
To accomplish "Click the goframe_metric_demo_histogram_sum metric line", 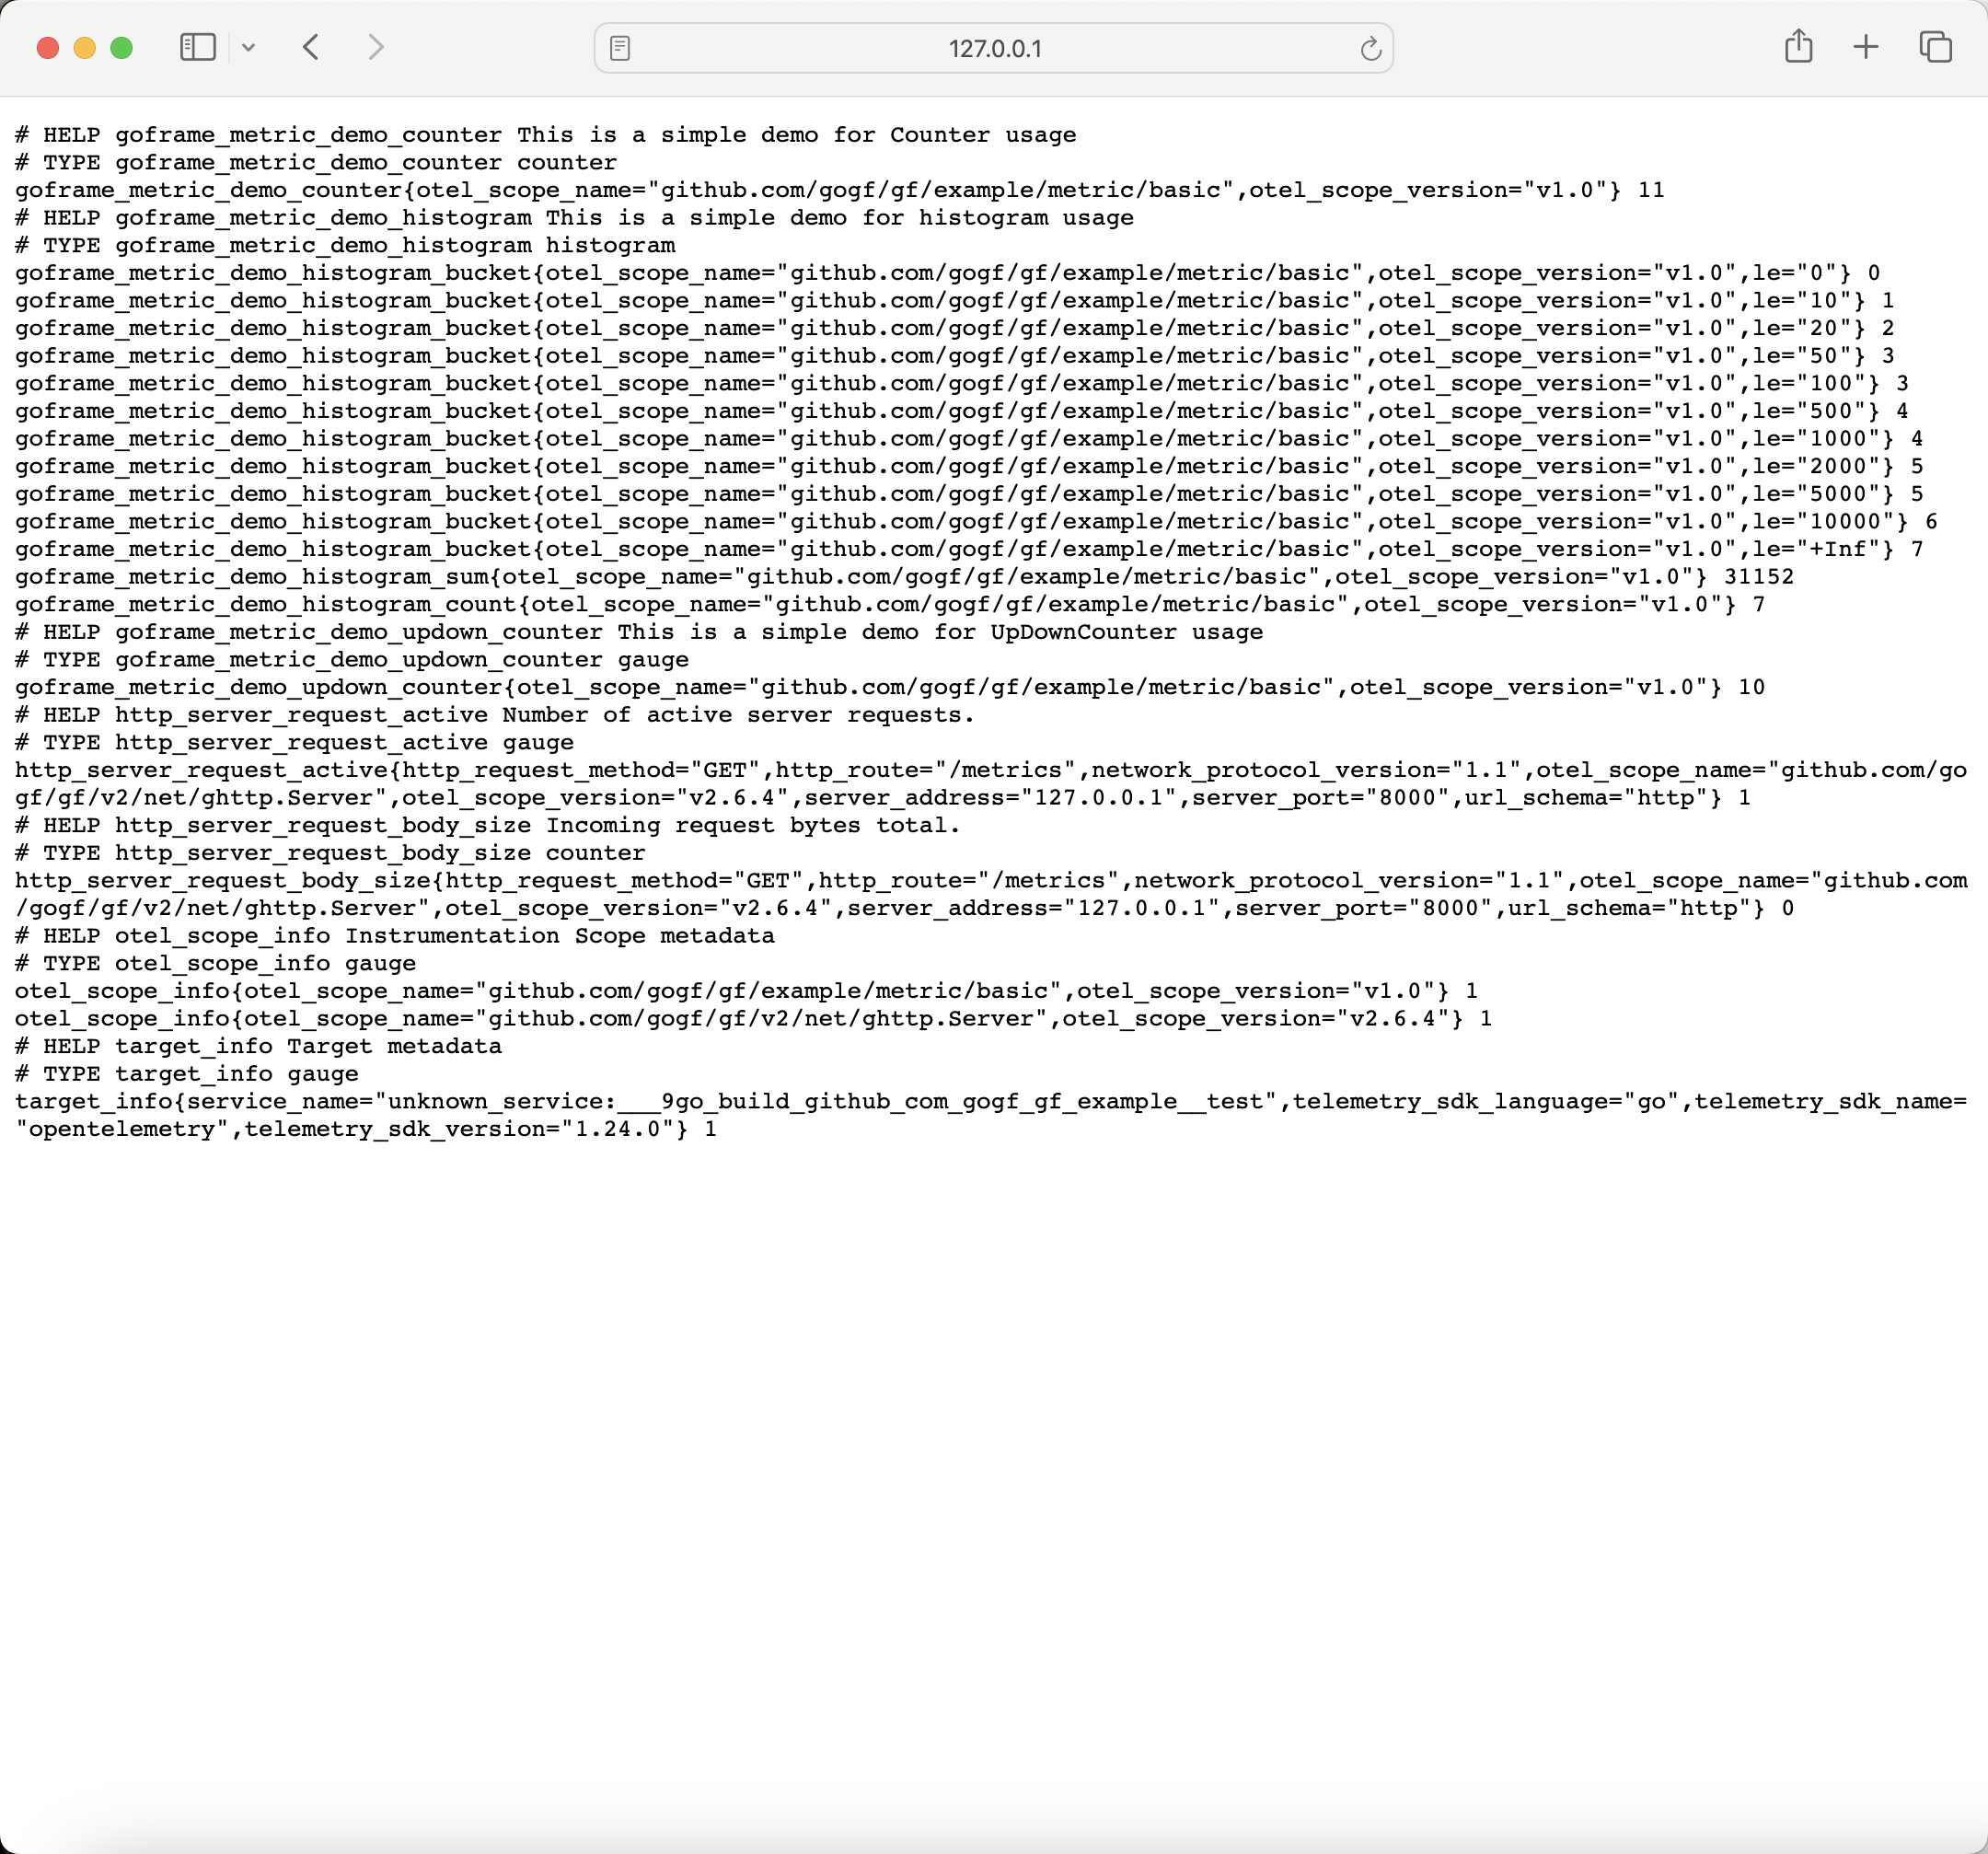I will point(904,577).
